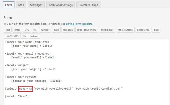Open the Editing Form Template link

[79, 24]
